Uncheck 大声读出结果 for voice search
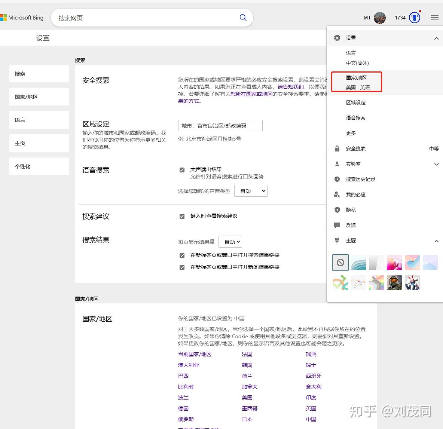 (182, 169)
